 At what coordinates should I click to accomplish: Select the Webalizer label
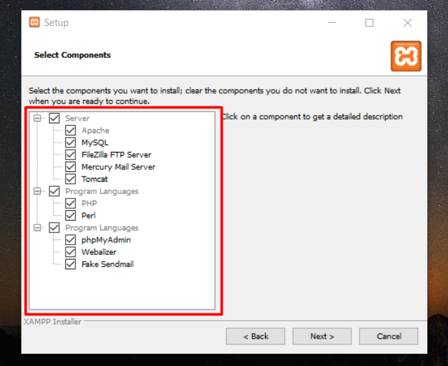pyautogui.click(x=99, y=252)
